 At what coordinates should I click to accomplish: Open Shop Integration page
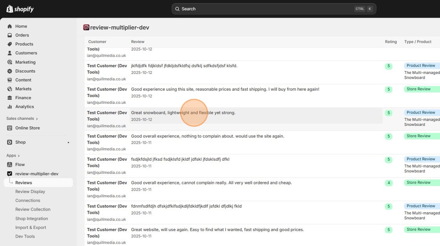[x=31, y=218]
